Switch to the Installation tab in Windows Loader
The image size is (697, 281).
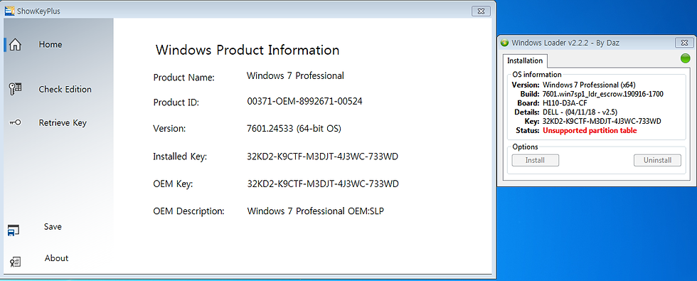pyautogui.click(x=525, y=60)
